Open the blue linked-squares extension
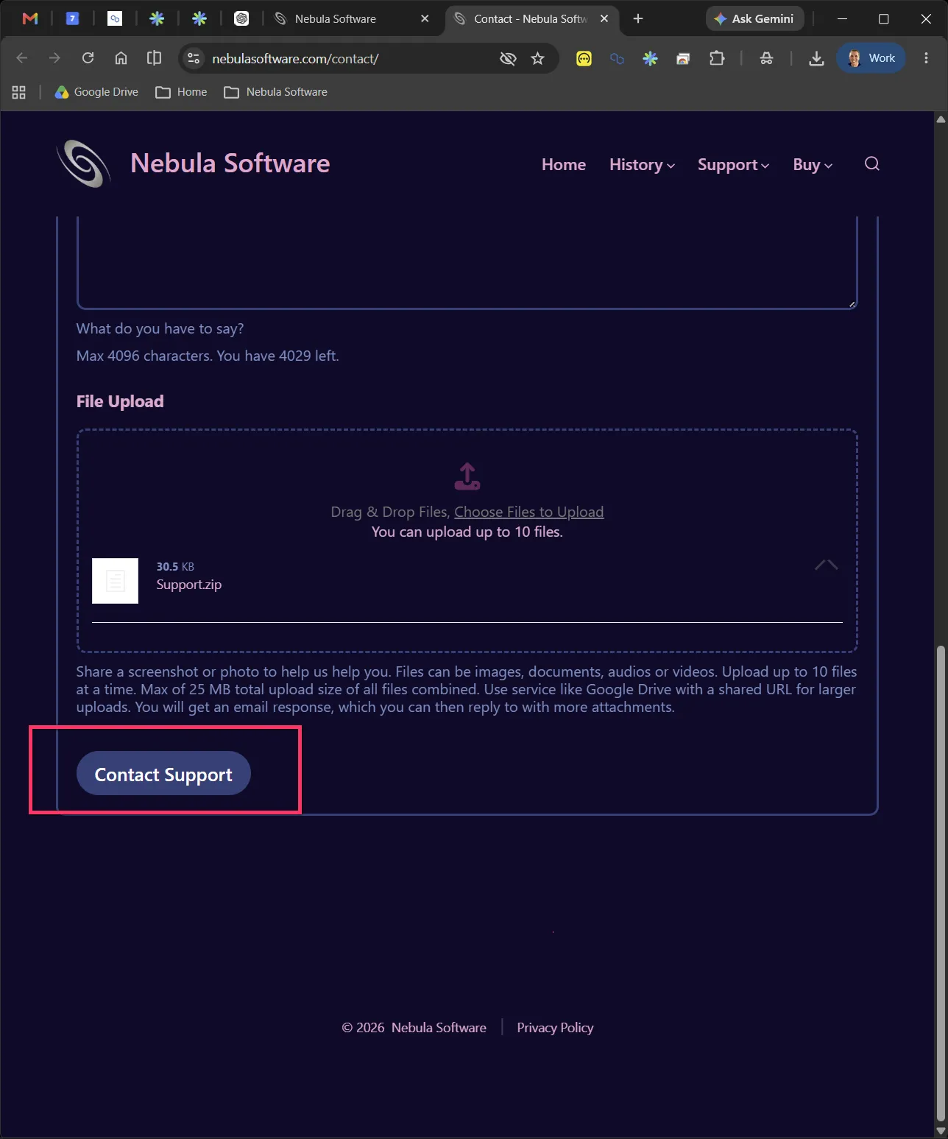 tap(617, 58)
